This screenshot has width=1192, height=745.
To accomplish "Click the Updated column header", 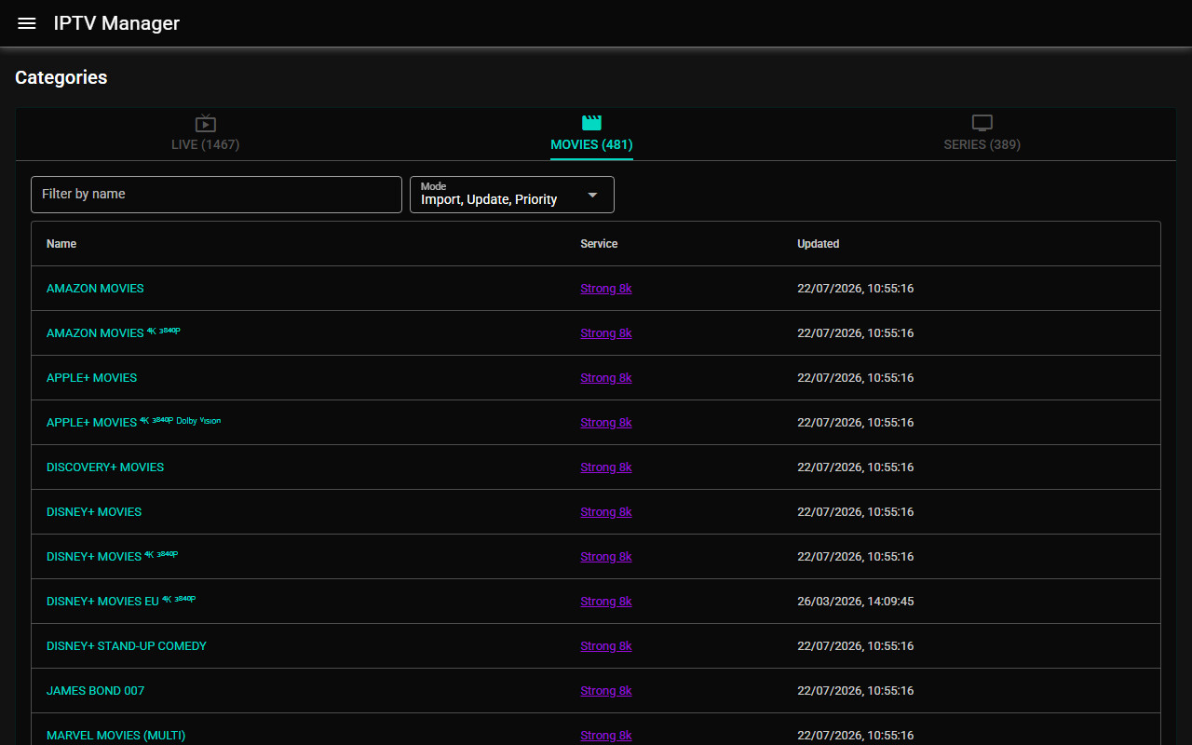I will pyautogui.click(x=819, y=244).
